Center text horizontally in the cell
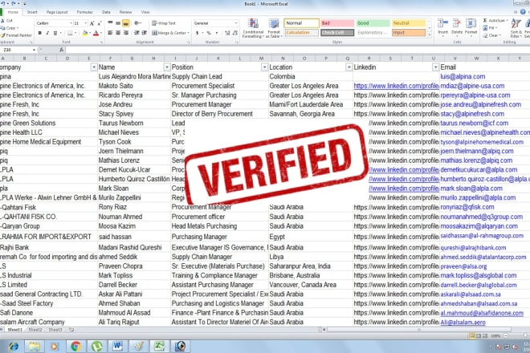Viewport: 530px width, 353px height. pyautogui.click(x=118, y=33)
